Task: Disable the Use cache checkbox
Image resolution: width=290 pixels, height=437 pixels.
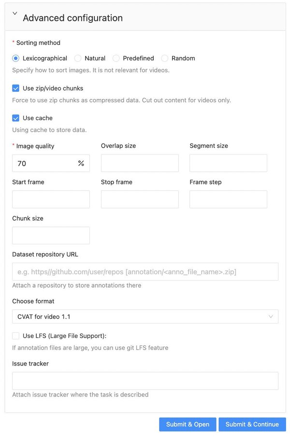Action: pos(16,118)
